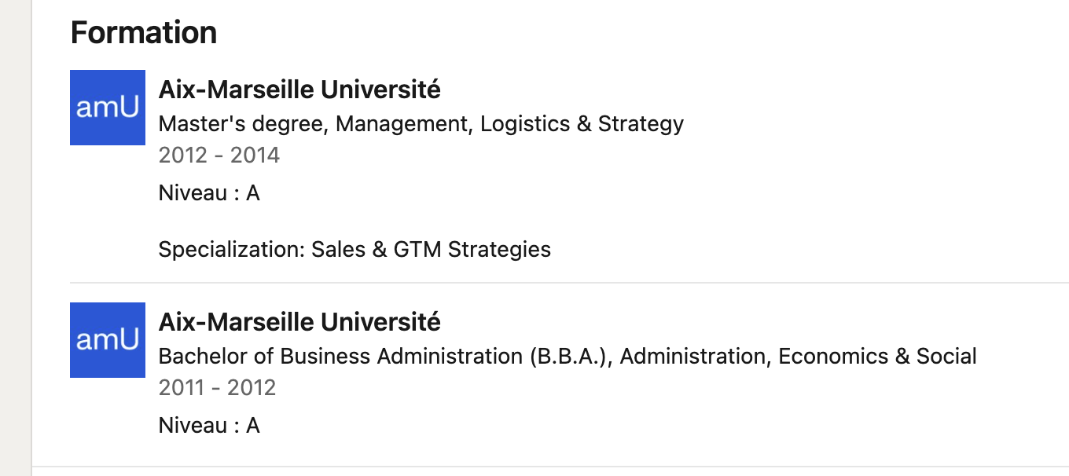Click the amU logo beside the Bachelor entry

coord(108,340)
